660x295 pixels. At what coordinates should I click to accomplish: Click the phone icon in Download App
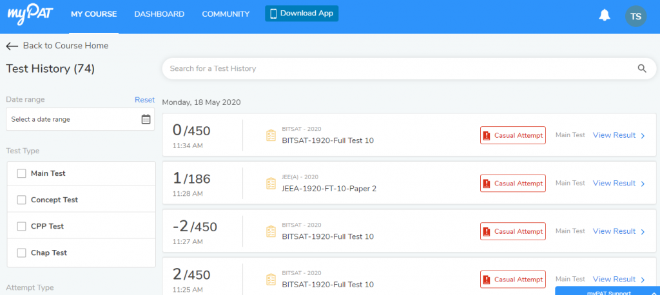pyautogui.click(x=273, y=14)
